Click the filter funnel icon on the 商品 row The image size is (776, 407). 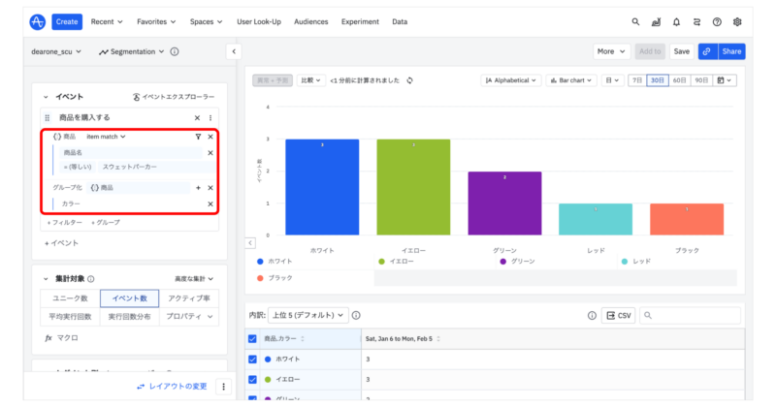click(x=198, y=137)
